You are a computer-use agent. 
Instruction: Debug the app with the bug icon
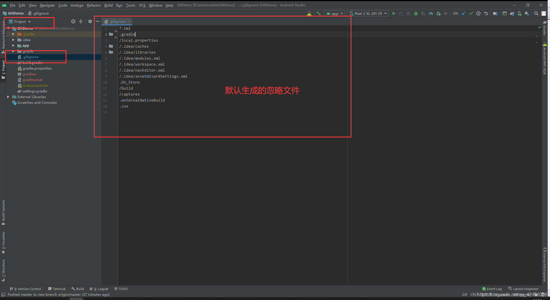click(416, 13)
